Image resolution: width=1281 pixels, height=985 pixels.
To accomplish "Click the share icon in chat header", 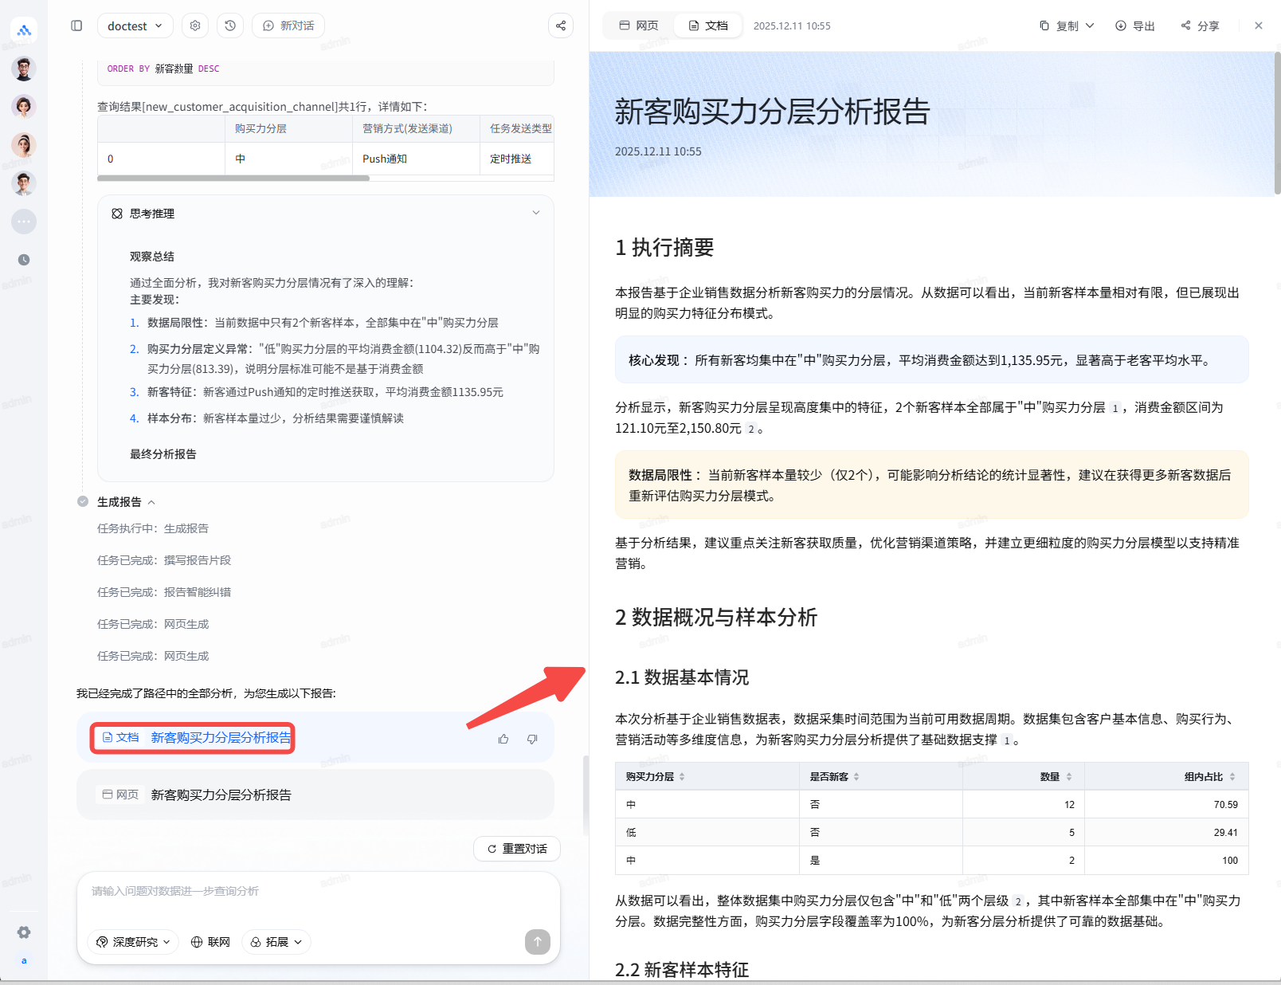I will [x=561, y=26].
